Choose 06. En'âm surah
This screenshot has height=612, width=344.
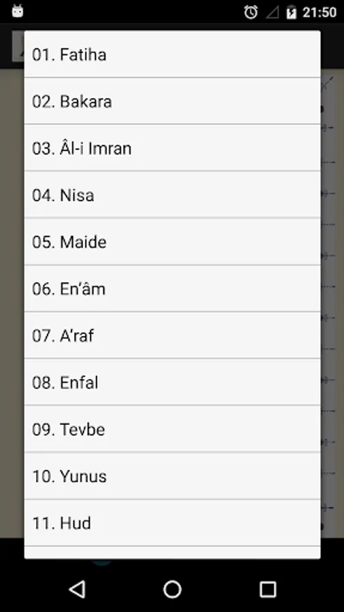(172, 288)
